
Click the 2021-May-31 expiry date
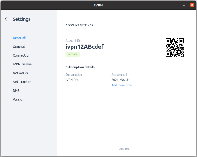pyautogui.click(x=121, y=80)
